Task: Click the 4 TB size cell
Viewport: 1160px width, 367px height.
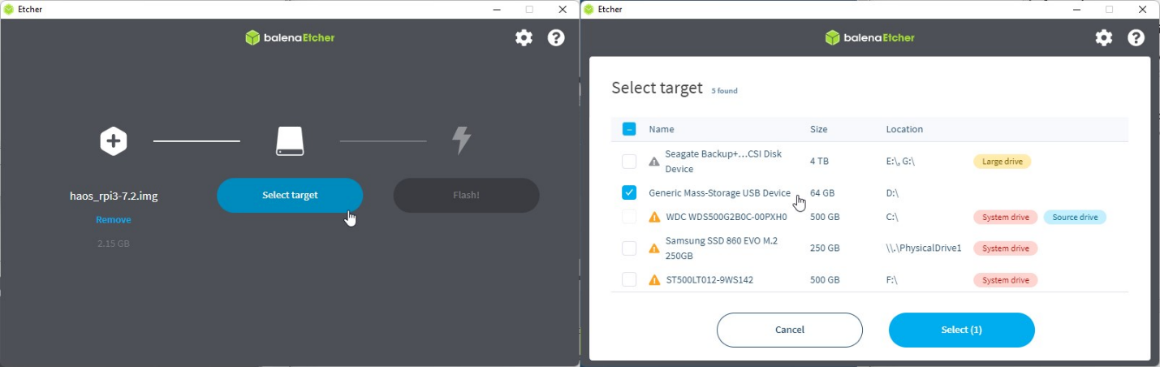Action: (x=819, y=162)
